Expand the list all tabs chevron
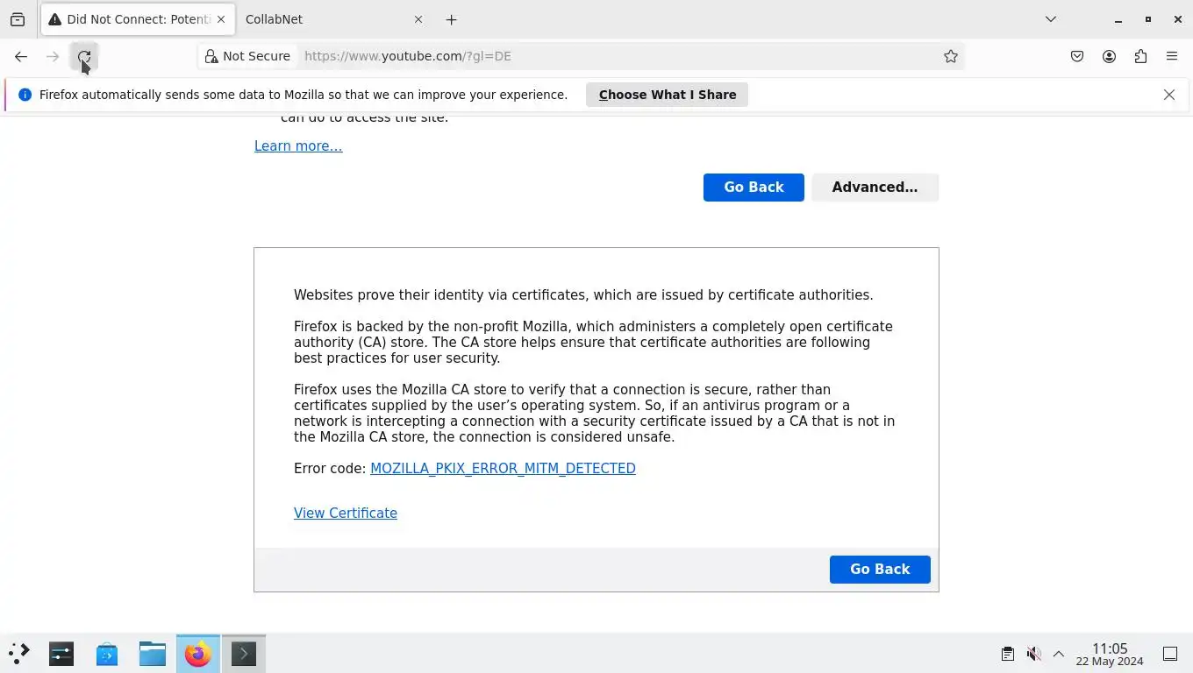The height and width of the screenshot is (673, 1193). pyautogui.click(x=1051, y=19)
